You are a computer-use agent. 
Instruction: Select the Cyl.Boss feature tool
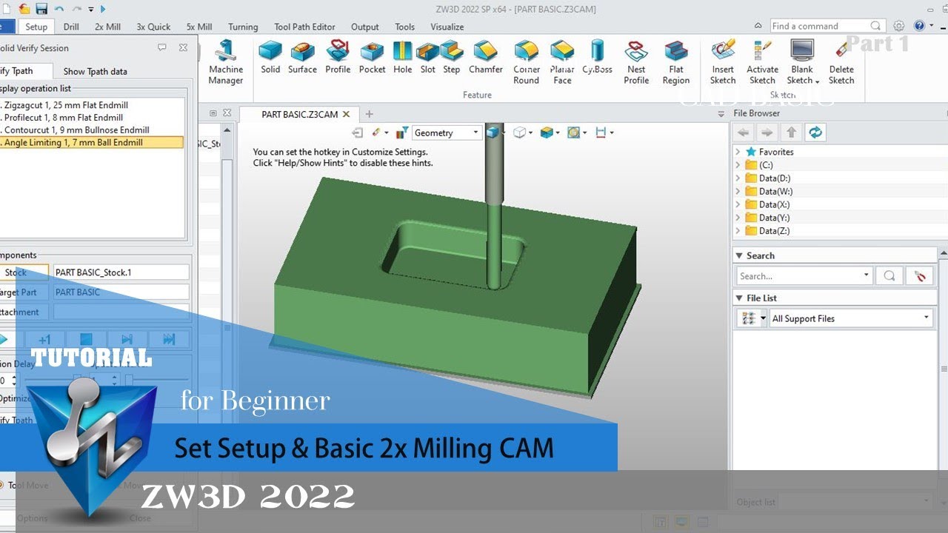click(597, 57)
